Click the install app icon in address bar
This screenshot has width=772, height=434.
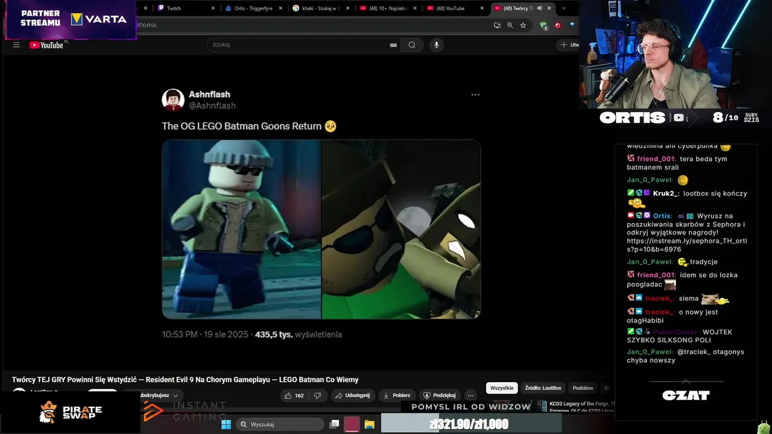[497, 25]
